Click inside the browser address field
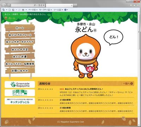The height and width of the screenshot is (127, 141). pos(22,5)
